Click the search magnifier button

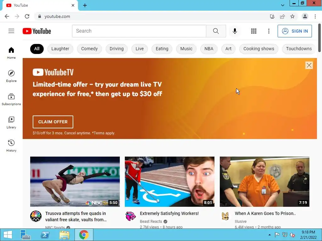(x=216, y=31)
